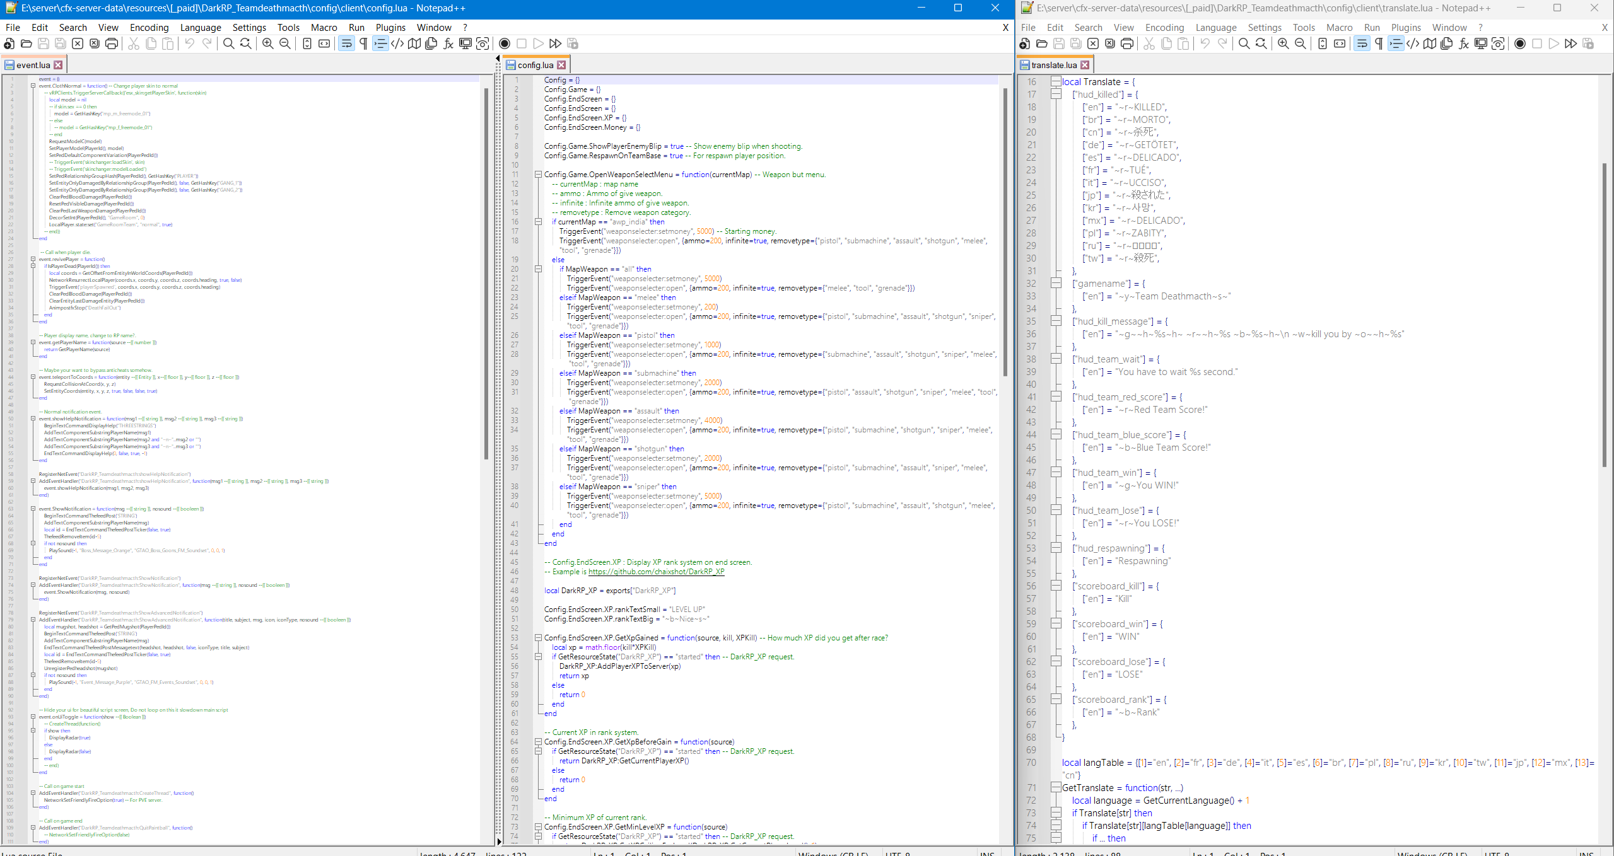Start macro recording with the red record icon

click(x=504, y=43)
